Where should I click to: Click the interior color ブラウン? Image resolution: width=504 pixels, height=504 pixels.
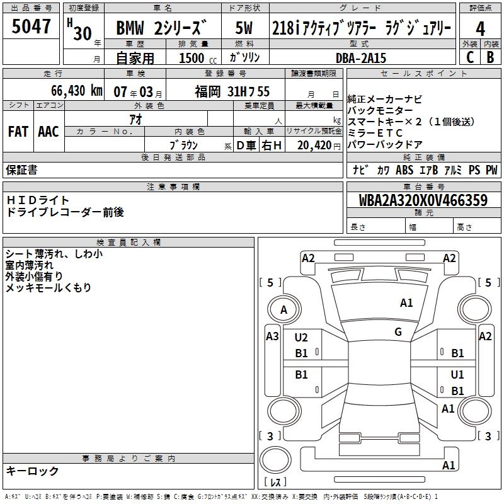[x=183, y=146]
